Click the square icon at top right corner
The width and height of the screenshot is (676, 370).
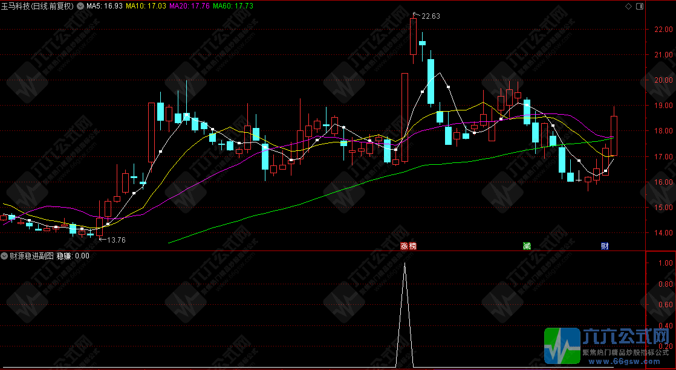(x=639, y=6)
